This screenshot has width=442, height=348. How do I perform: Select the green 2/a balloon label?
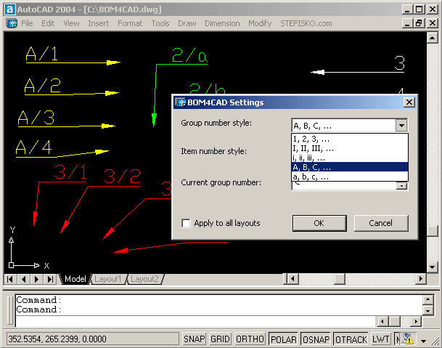click(190, 55)
